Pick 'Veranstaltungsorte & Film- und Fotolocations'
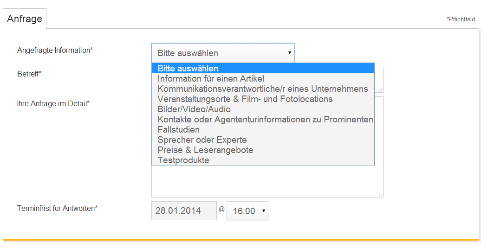Image resolution: width=488 pixels, height=248 pixels. pyautogui.click(x=263, y=99)
